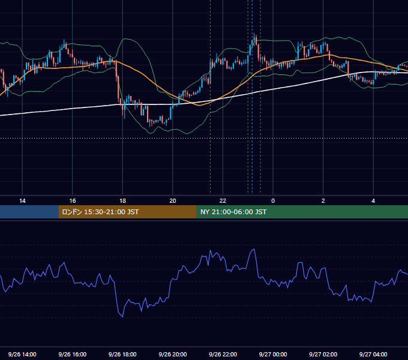Click the 9/26 16:00 time label

click(x=73, y=354)
